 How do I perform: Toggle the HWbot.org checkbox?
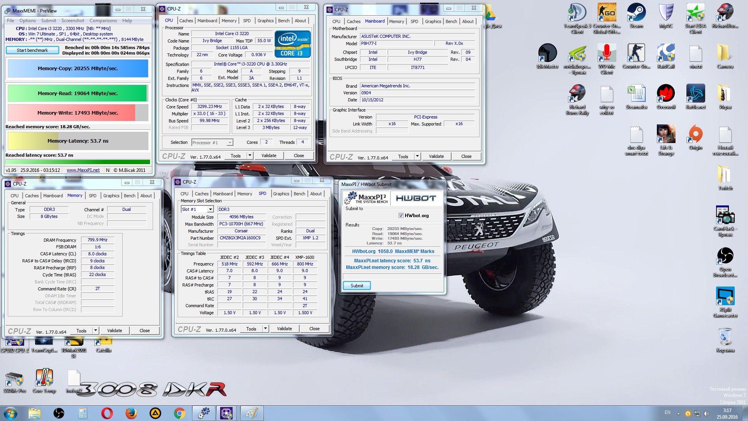[x=401, y=216]
